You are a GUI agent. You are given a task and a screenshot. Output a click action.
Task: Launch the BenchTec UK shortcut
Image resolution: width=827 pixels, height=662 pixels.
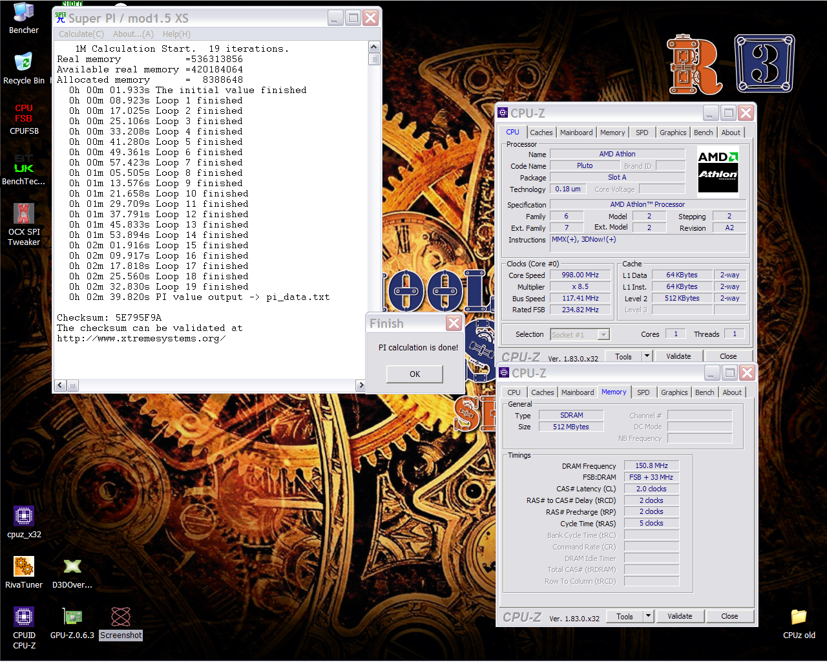click(x=24, y=169)
